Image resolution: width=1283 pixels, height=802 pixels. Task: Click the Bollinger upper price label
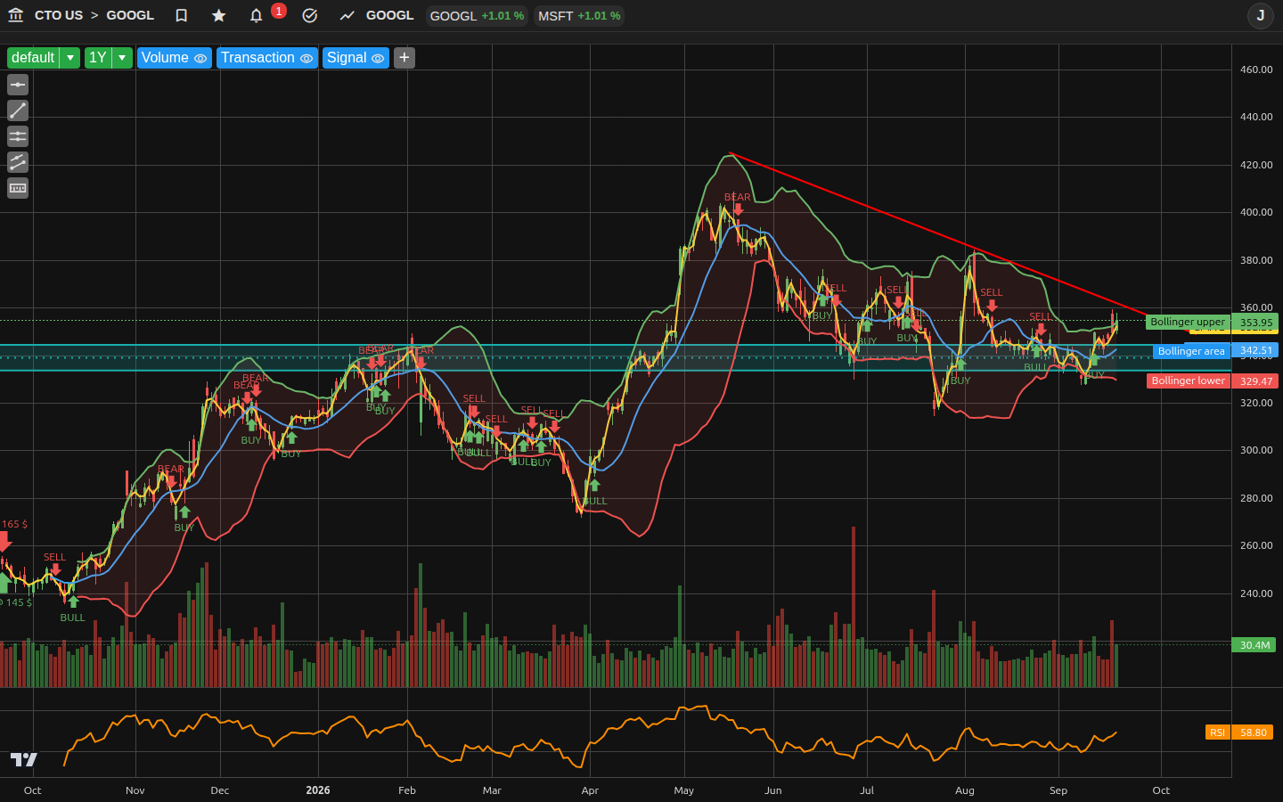(1187, 322)
